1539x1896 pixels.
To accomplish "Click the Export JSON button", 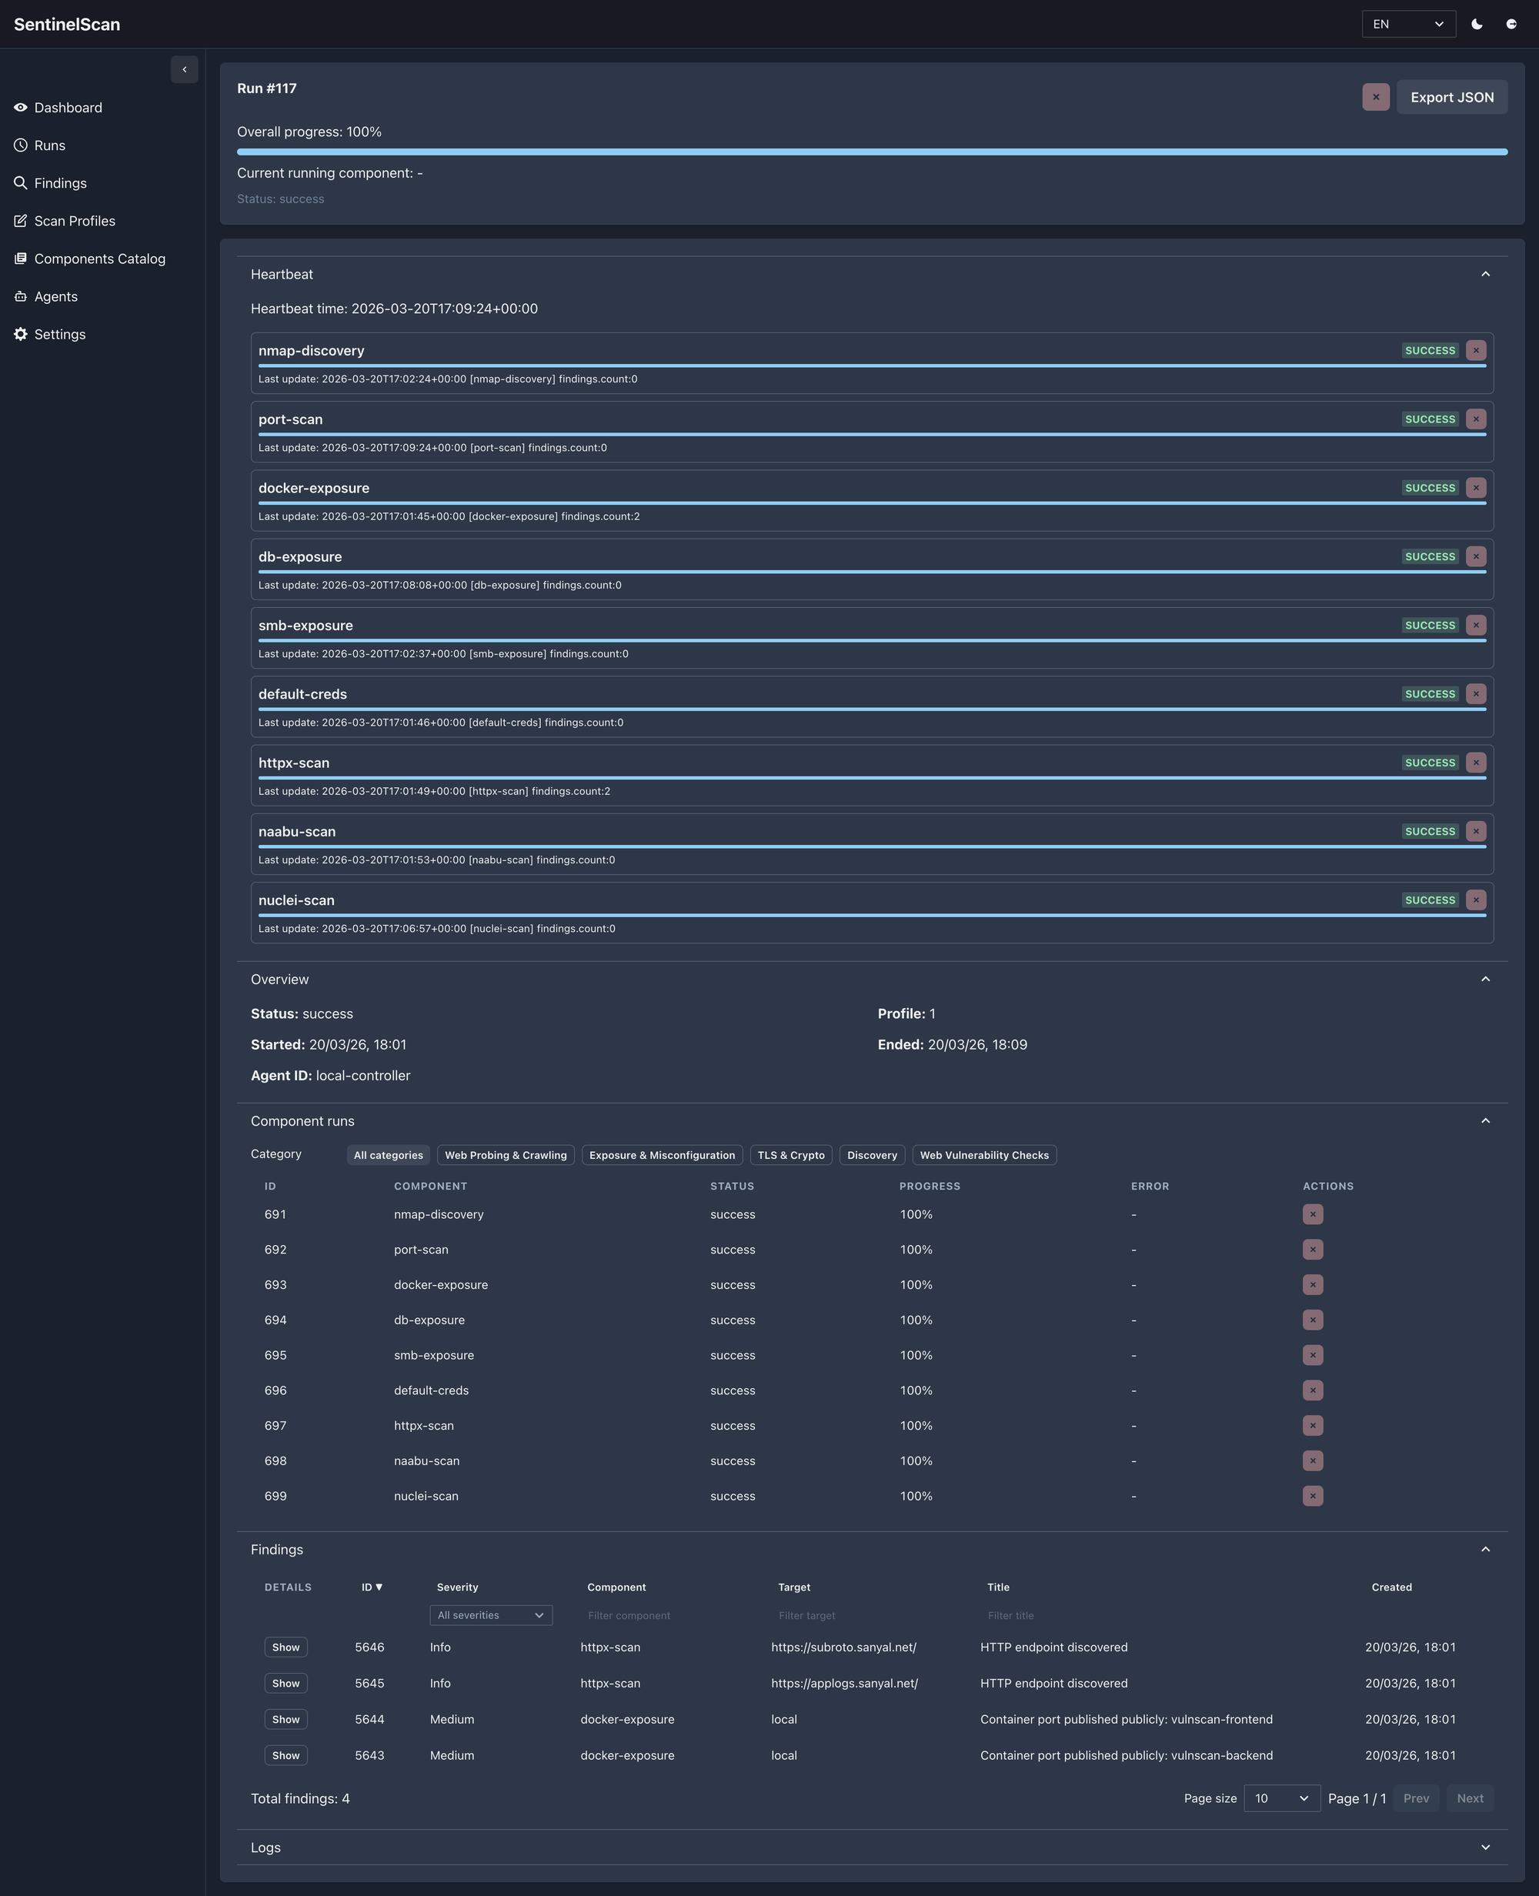I will pyautogui.click(x=1451, y=97).
